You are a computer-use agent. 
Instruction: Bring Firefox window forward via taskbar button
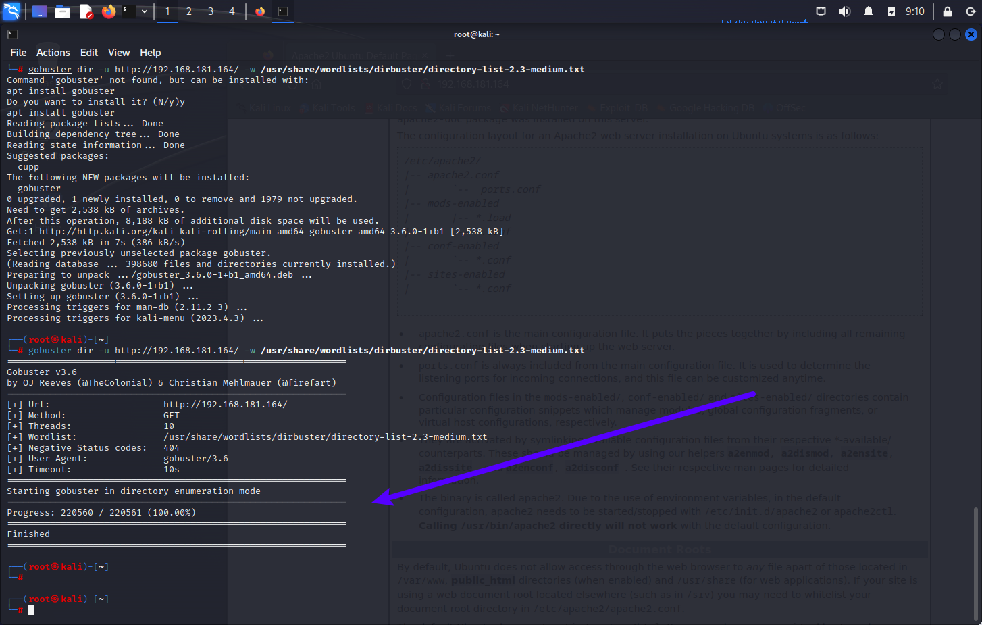[x=260, y=11]
